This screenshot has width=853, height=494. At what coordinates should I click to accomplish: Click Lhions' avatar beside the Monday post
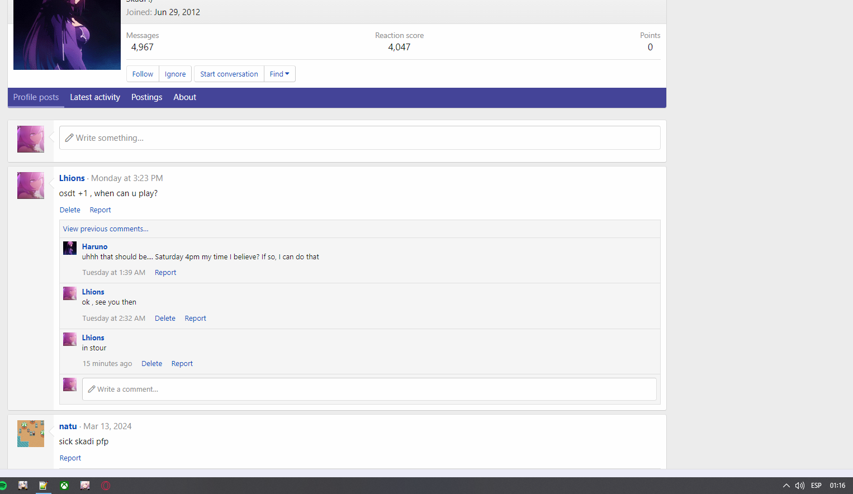[x=31, y=186]
